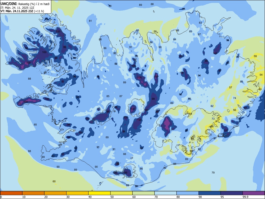Click the medium blue 80–90 legend band

coord(188,193)
